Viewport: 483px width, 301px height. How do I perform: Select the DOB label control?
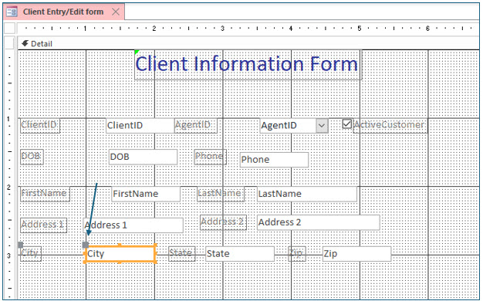tap(32, 157)
